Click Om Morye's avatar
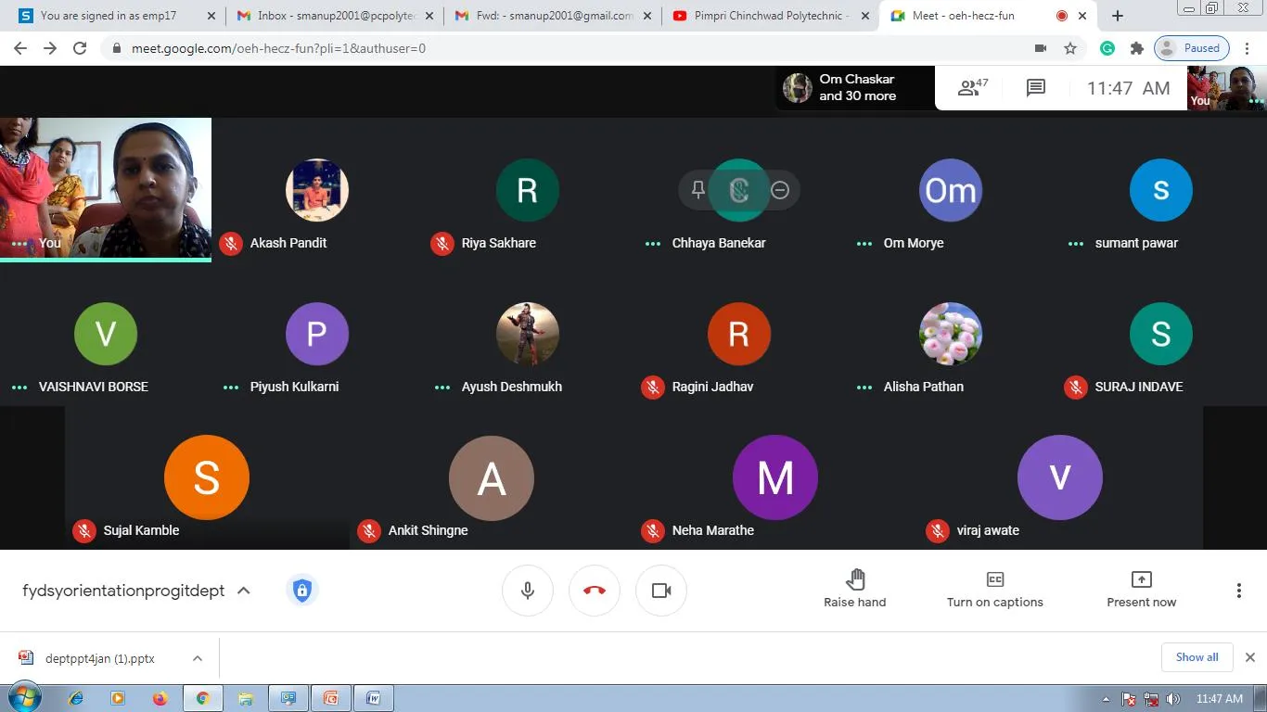 951,190
